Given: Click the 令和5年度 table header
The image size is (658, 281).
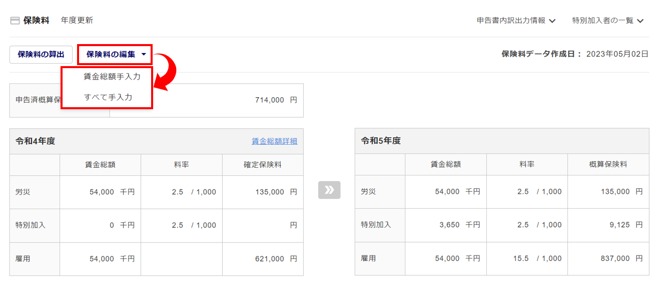Looking at the screenshot, I should tap(381, 141).
